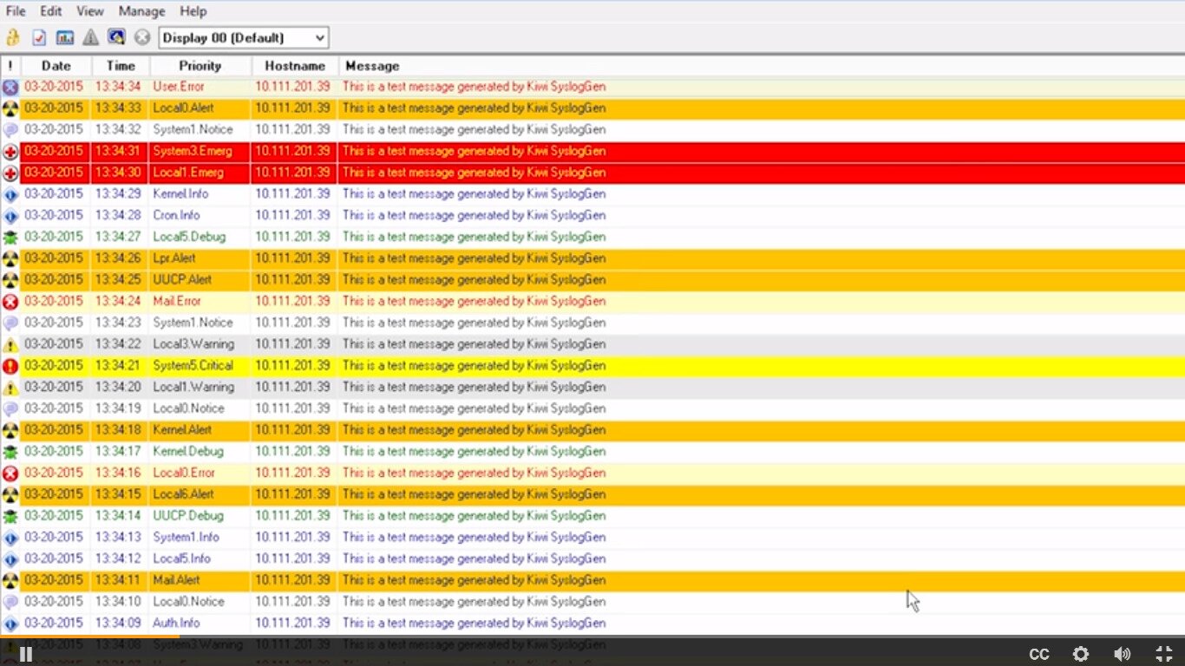Viewport: 1185px width, 666px height.
Task: Mute audio using the speaker icon
Action: [1122, 654]
